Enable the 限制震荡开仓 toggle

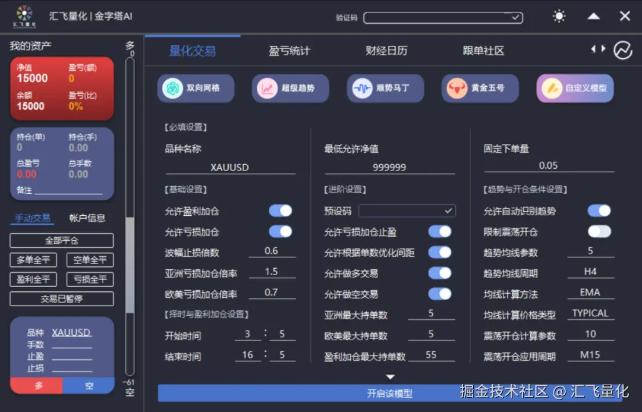click(x=599, y=231)
